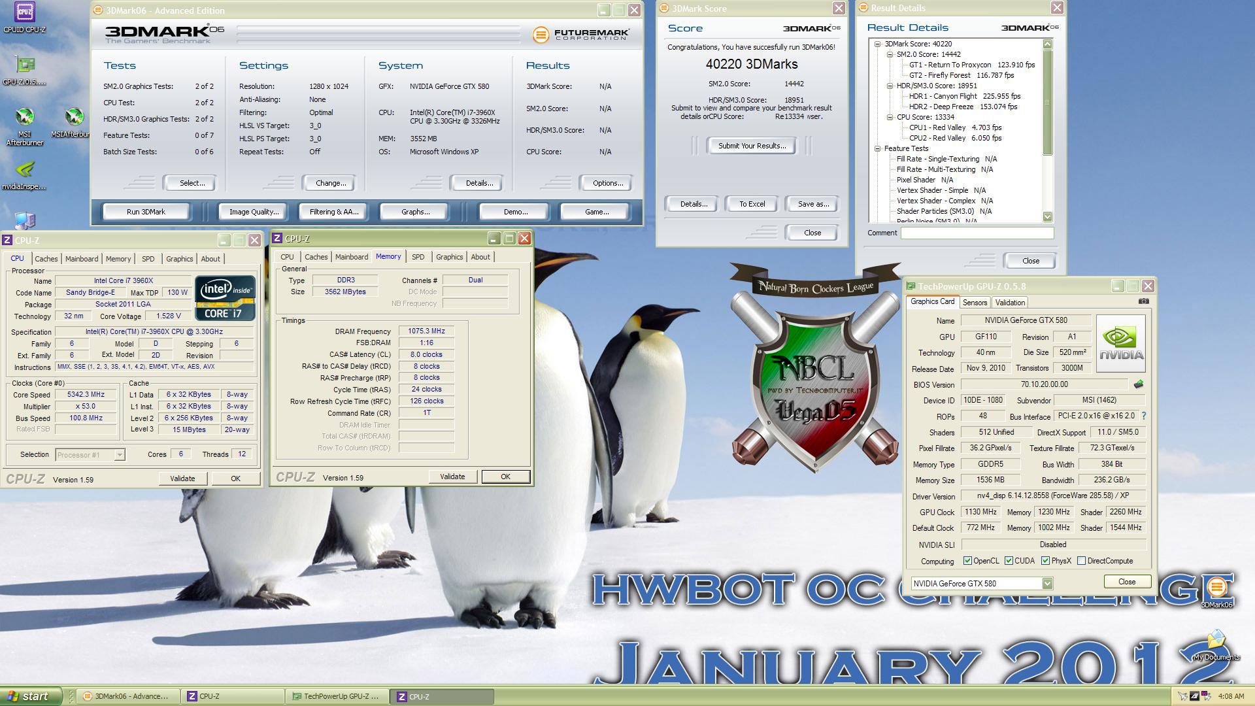Switch to the Validation tab in GPU-Z

[x=1010, y=303]
